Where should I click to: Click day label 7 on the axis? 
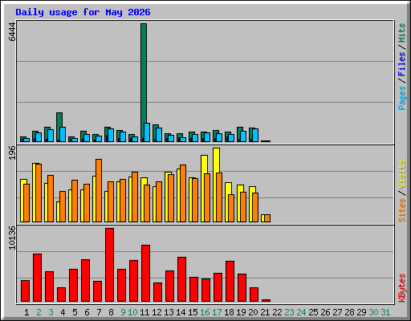pyautogui.click(x=99, y=312)
